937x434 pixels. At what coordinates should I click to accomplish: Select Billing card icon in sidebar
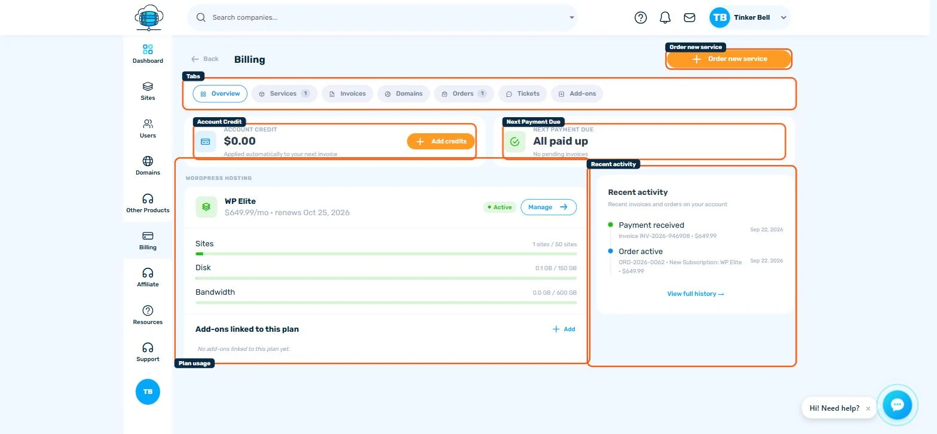(x=148, y=236)
